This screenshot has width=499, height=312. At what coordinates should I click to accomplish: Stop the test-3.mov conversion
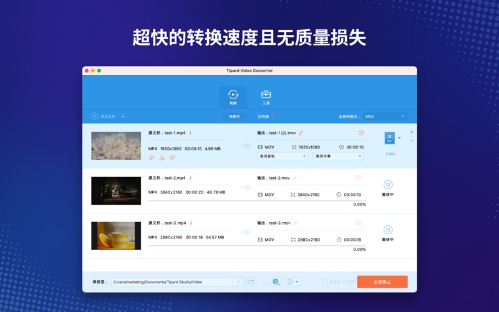coord(387,230)
